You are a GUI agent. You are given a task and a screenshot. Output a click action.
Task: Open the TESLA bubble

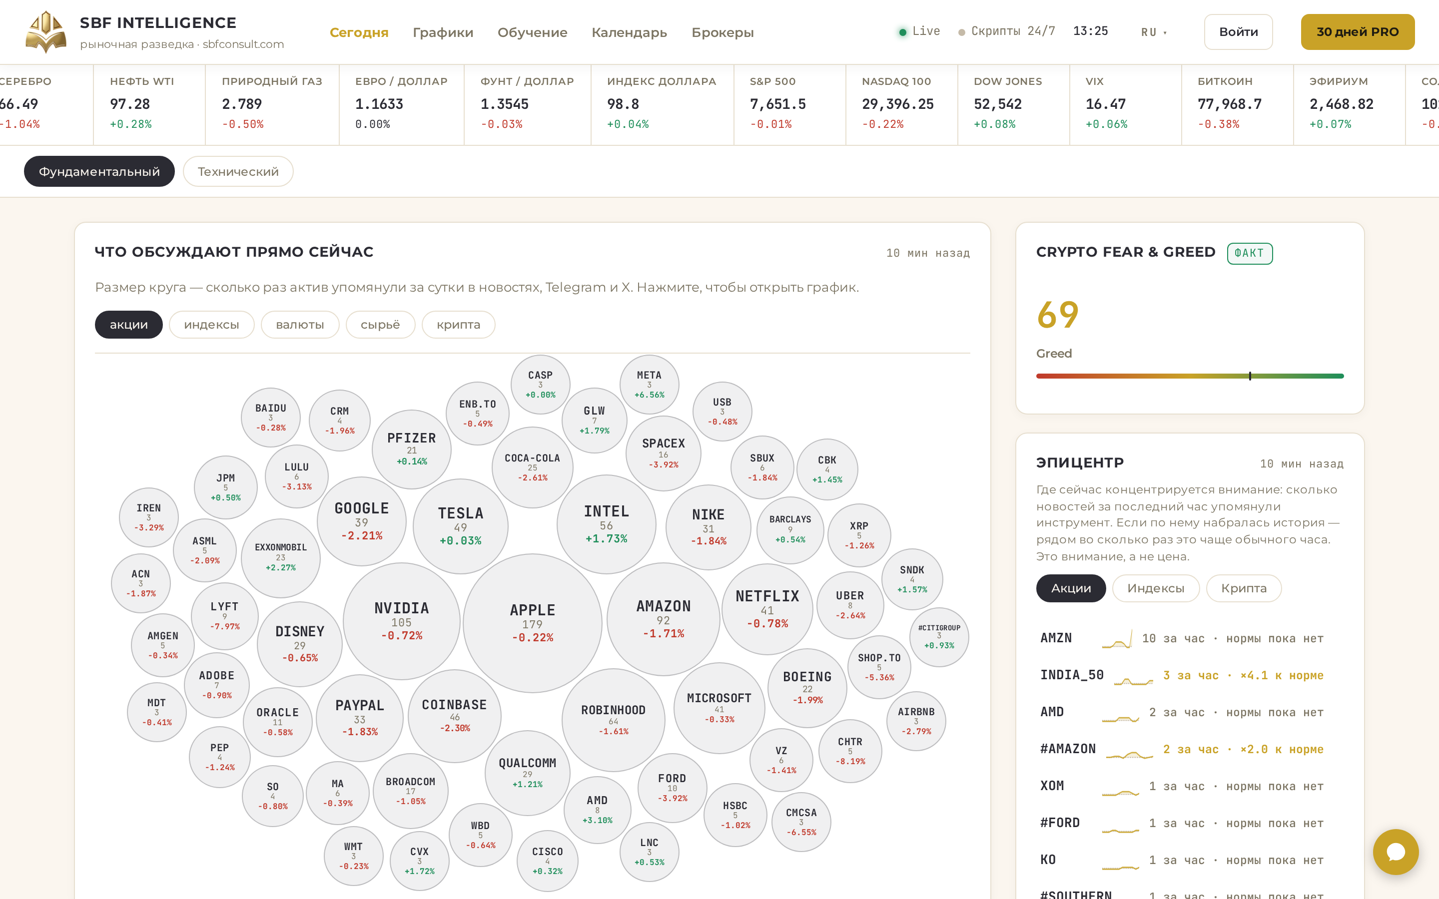coord(460,526)
